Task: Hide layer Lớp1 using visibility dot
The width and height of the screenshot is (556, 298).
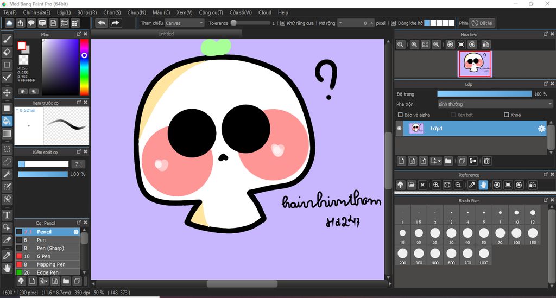Action: (x=400, y=129)
